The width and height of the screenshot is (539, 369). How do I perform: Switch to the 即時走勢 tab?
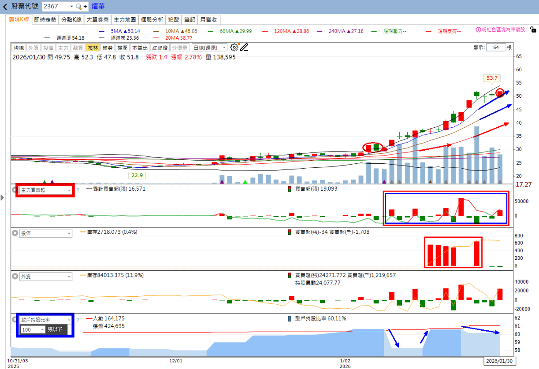45,19
